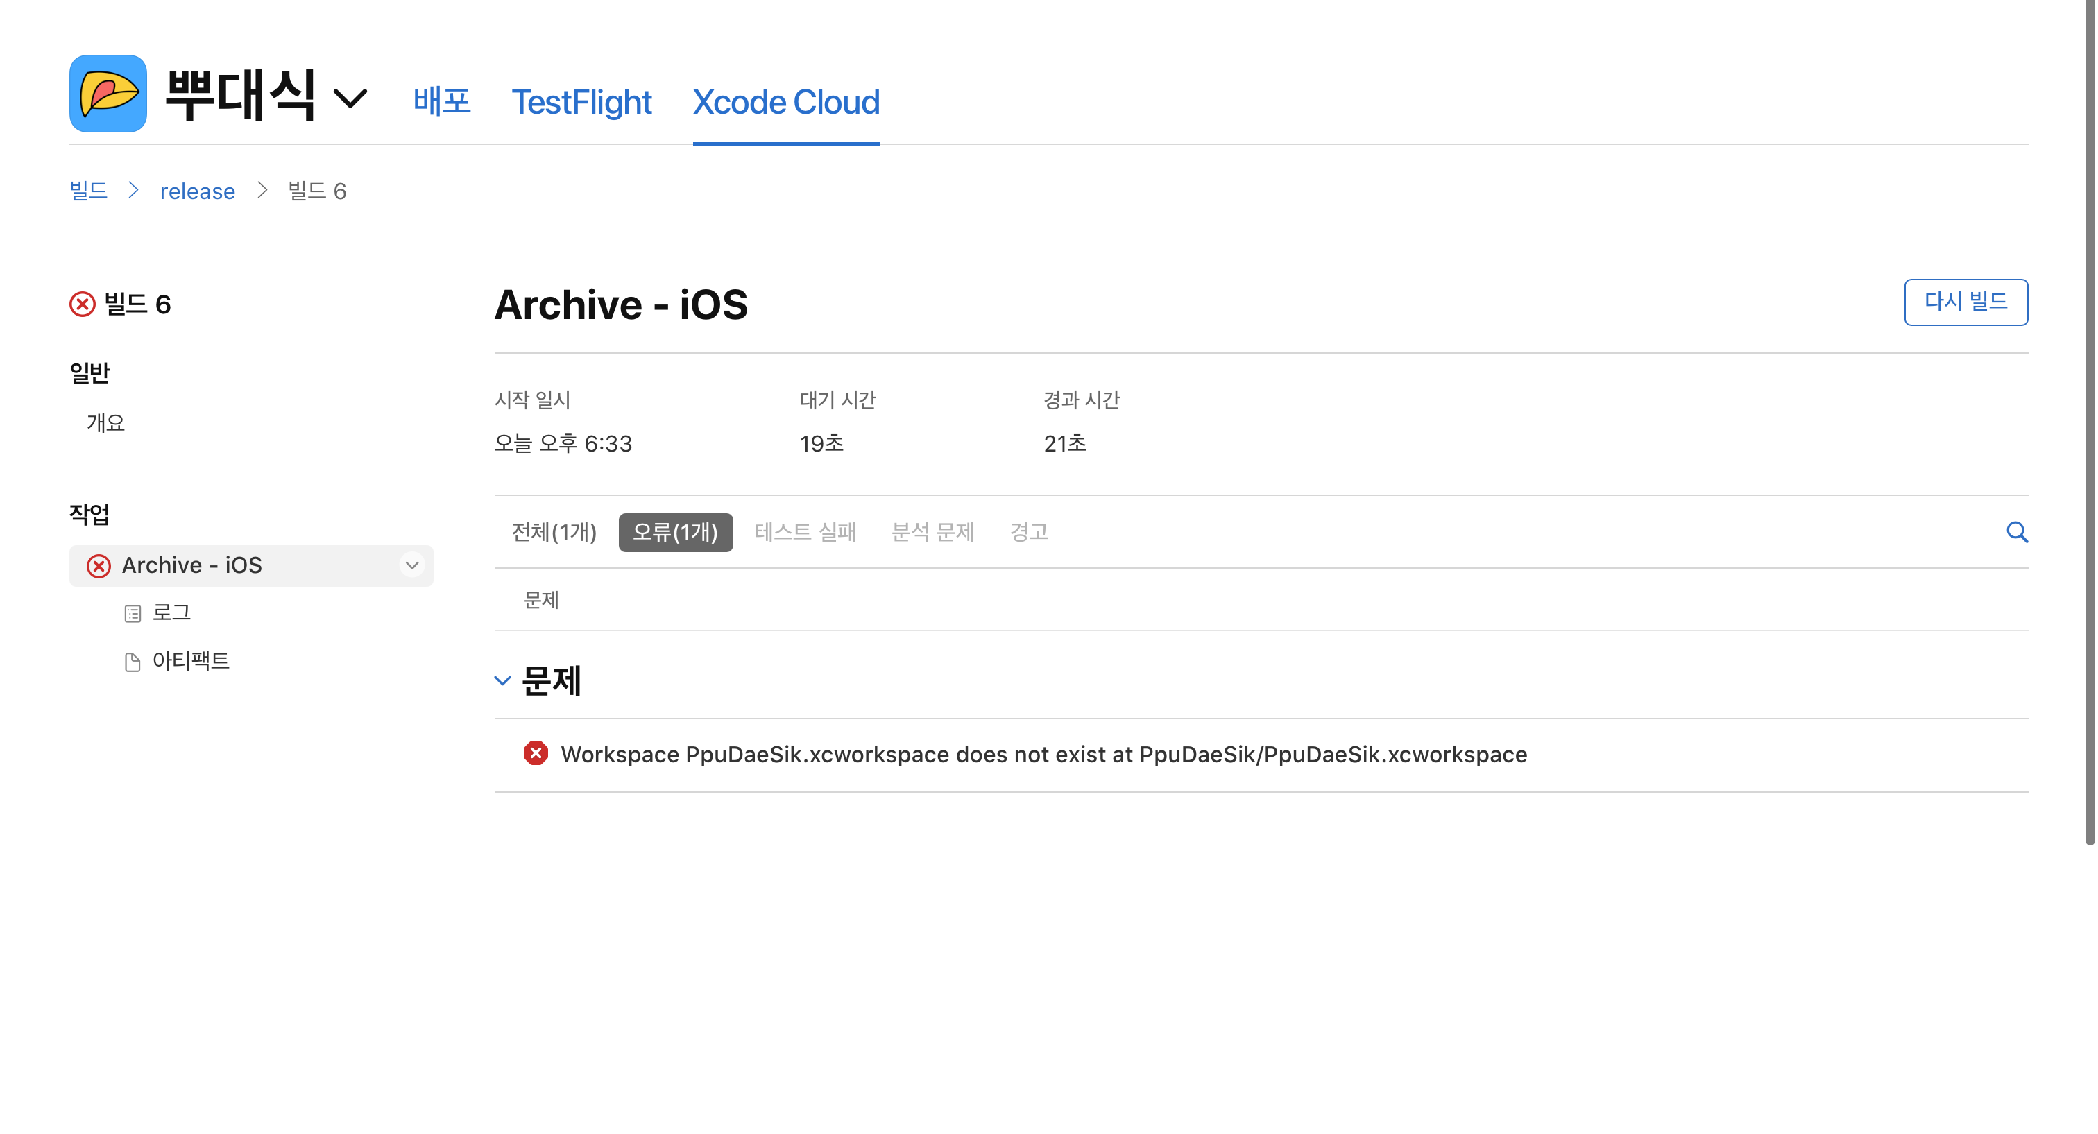Click the 빌드 6 sidebar title
The image size is (2098, 1134).
coord(137,304)
